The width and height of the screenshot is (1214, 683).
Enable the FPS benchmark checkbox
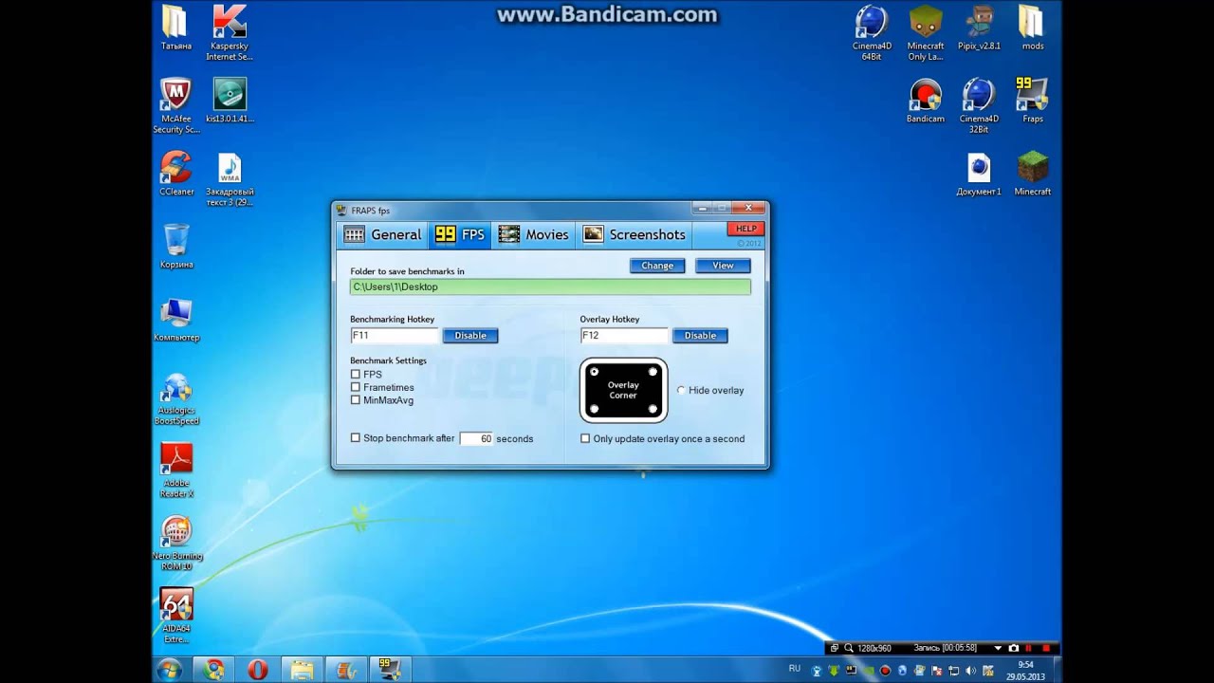point(356,375)
